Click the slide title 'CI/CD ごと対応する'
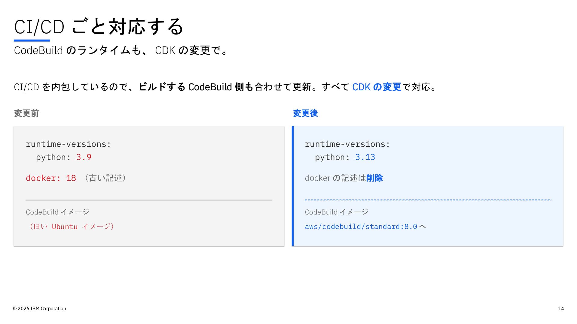 [x=99, y=26]
